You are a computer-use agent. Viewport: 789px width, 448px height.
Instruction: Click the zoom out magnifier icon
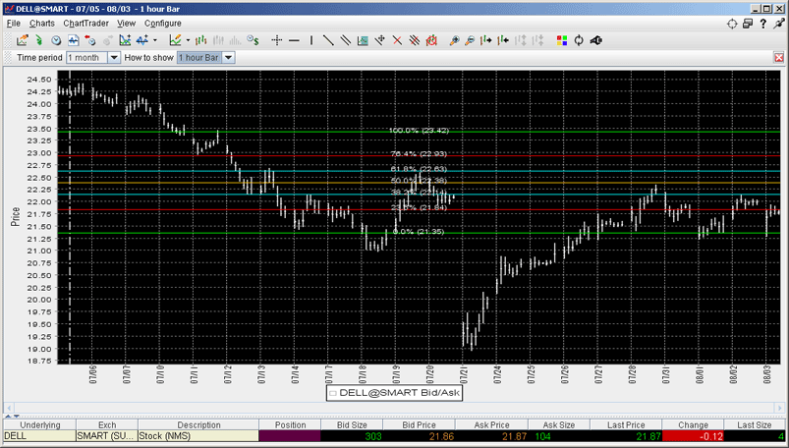click(470, 40)
